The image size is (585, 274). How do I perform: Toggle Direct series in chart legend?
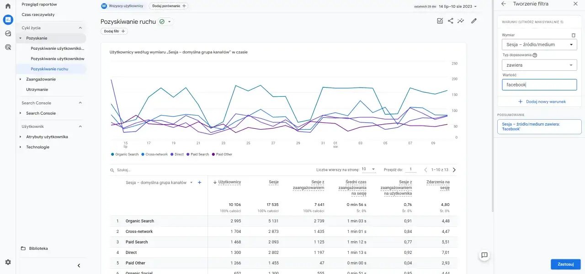[177, 154]
